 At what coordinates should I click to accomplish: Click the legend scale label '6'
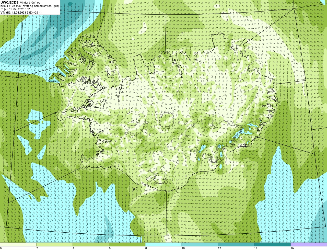110,248
